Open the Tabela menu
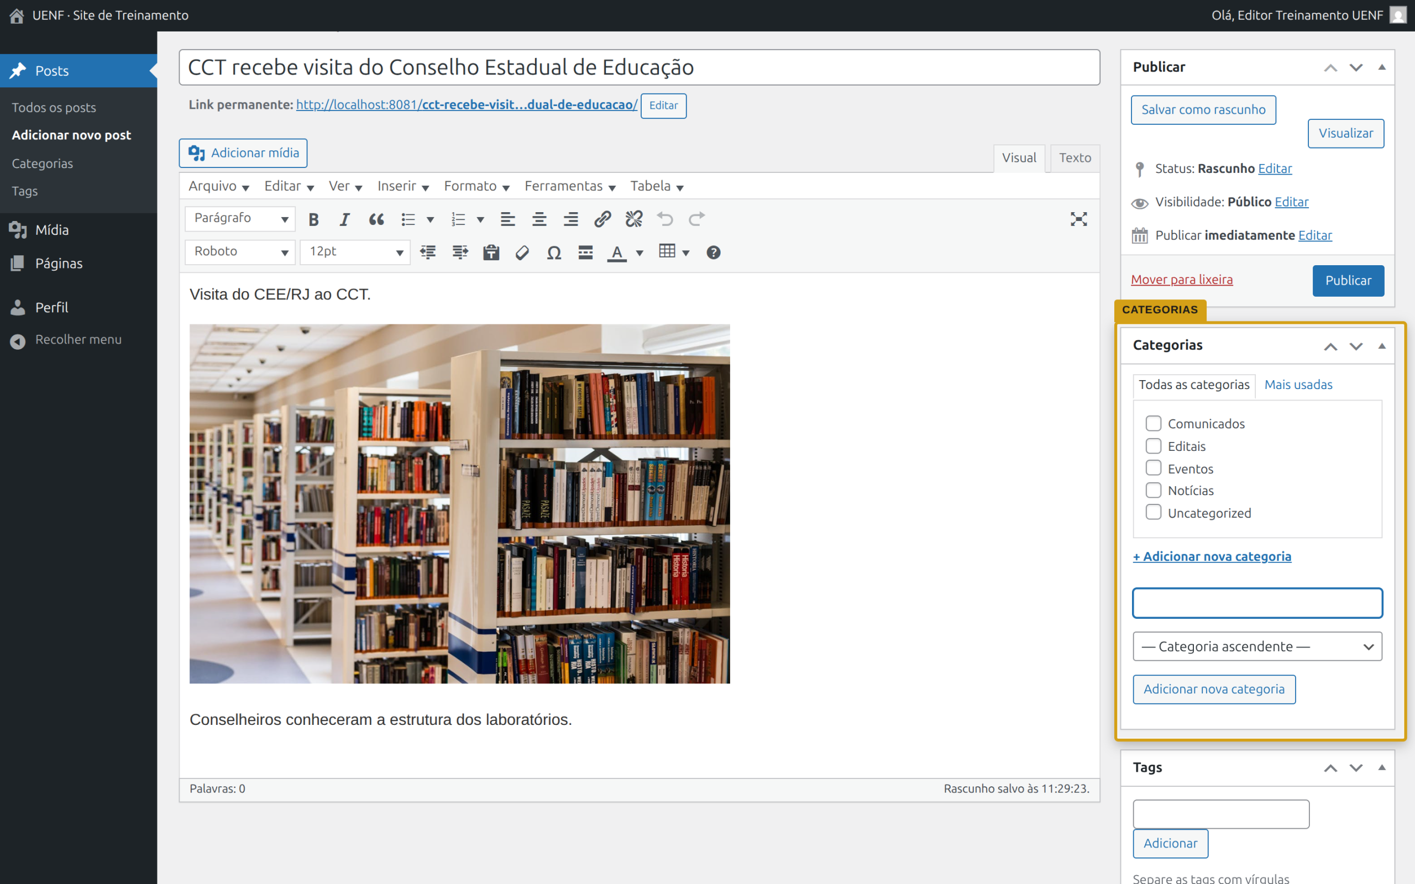The width and height of the screenshot is (1415, 884). pos(657,187)
